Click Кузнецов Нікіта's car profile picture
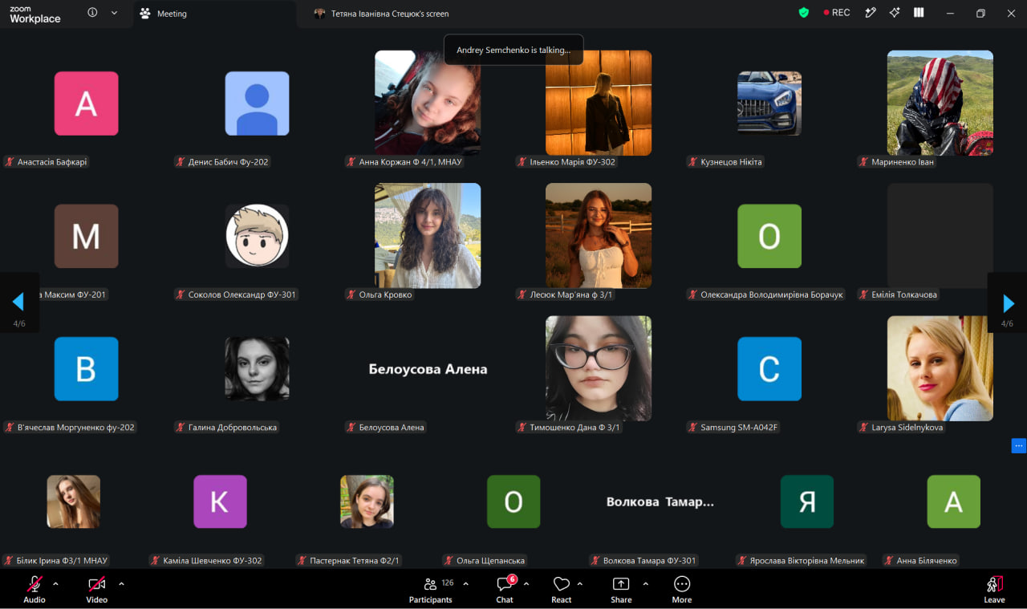The image size is (1027, 609). (x=769, y=104)
